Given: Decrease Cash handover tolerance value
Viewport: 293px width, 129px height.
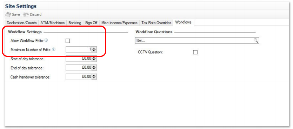Looking at the screenshot, I should point(94,78).
